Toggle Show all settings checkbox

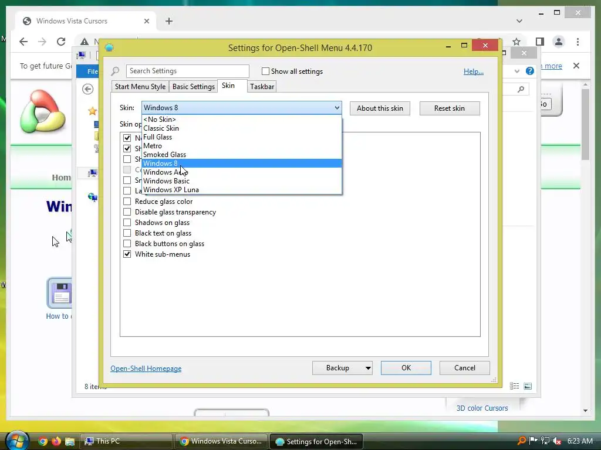[x=265, y=71]
